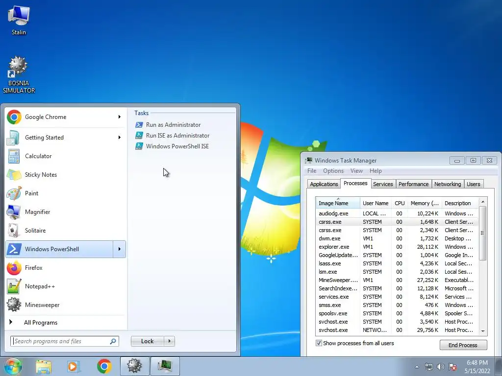Select lsass.exe process row
The height and width of the screenshot is (376, 502).
[397, 263]
